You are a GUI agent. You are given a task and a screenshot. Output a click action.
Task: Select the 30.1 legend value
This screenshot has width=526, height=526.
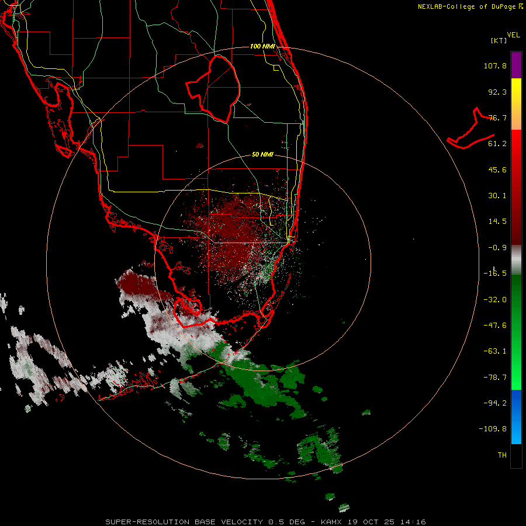point(497,196)
